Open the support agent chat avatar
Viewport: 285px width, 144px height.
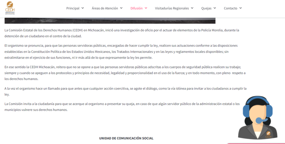tap(258, 118)
